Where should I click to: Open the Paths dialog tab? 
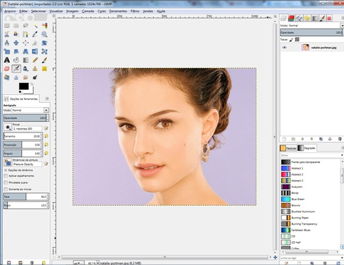click(300, 18)
